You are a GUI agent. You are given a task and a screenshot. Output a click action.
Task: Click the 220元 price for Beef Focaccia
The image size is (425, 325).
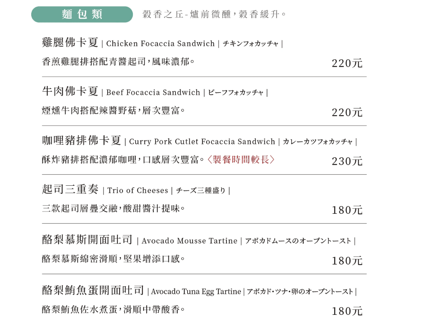347,112
